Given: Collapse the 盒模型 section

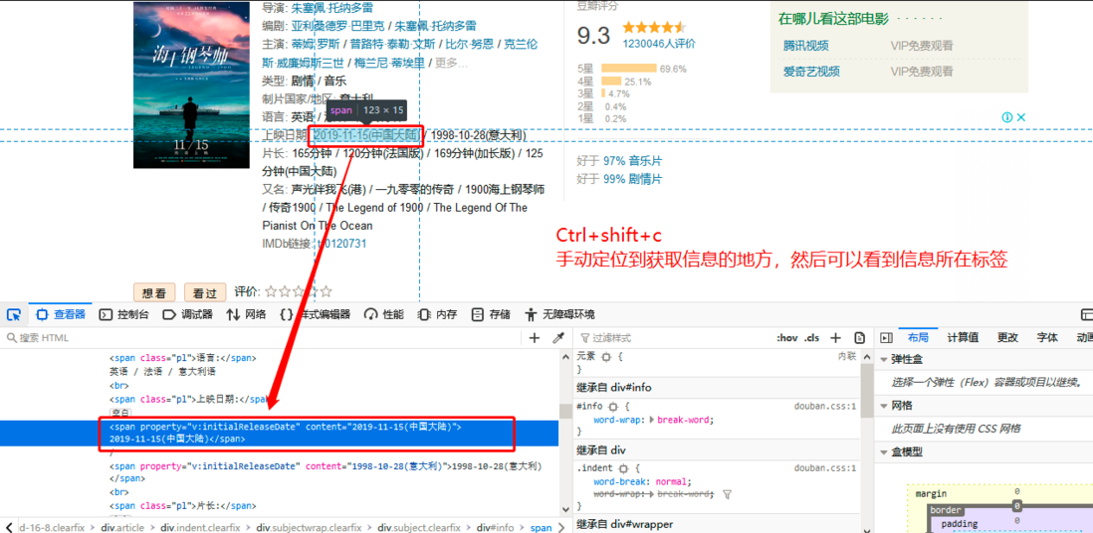Looking at the screenshot, I should click(x=885, y=451).
